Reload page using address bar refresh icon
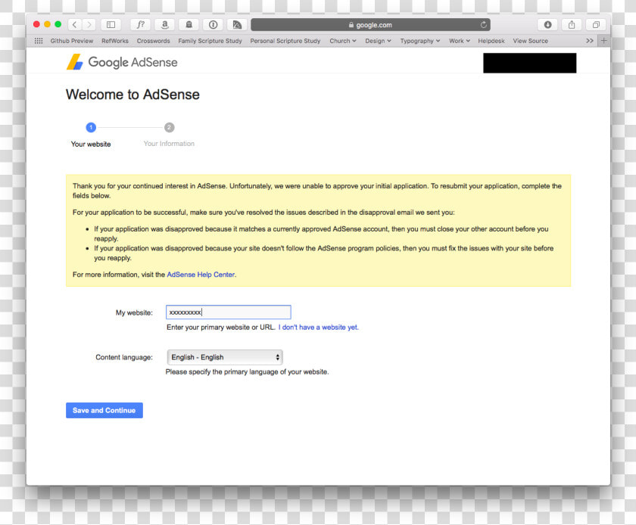This screenshot has width=636, height=525. coord(484,25)
